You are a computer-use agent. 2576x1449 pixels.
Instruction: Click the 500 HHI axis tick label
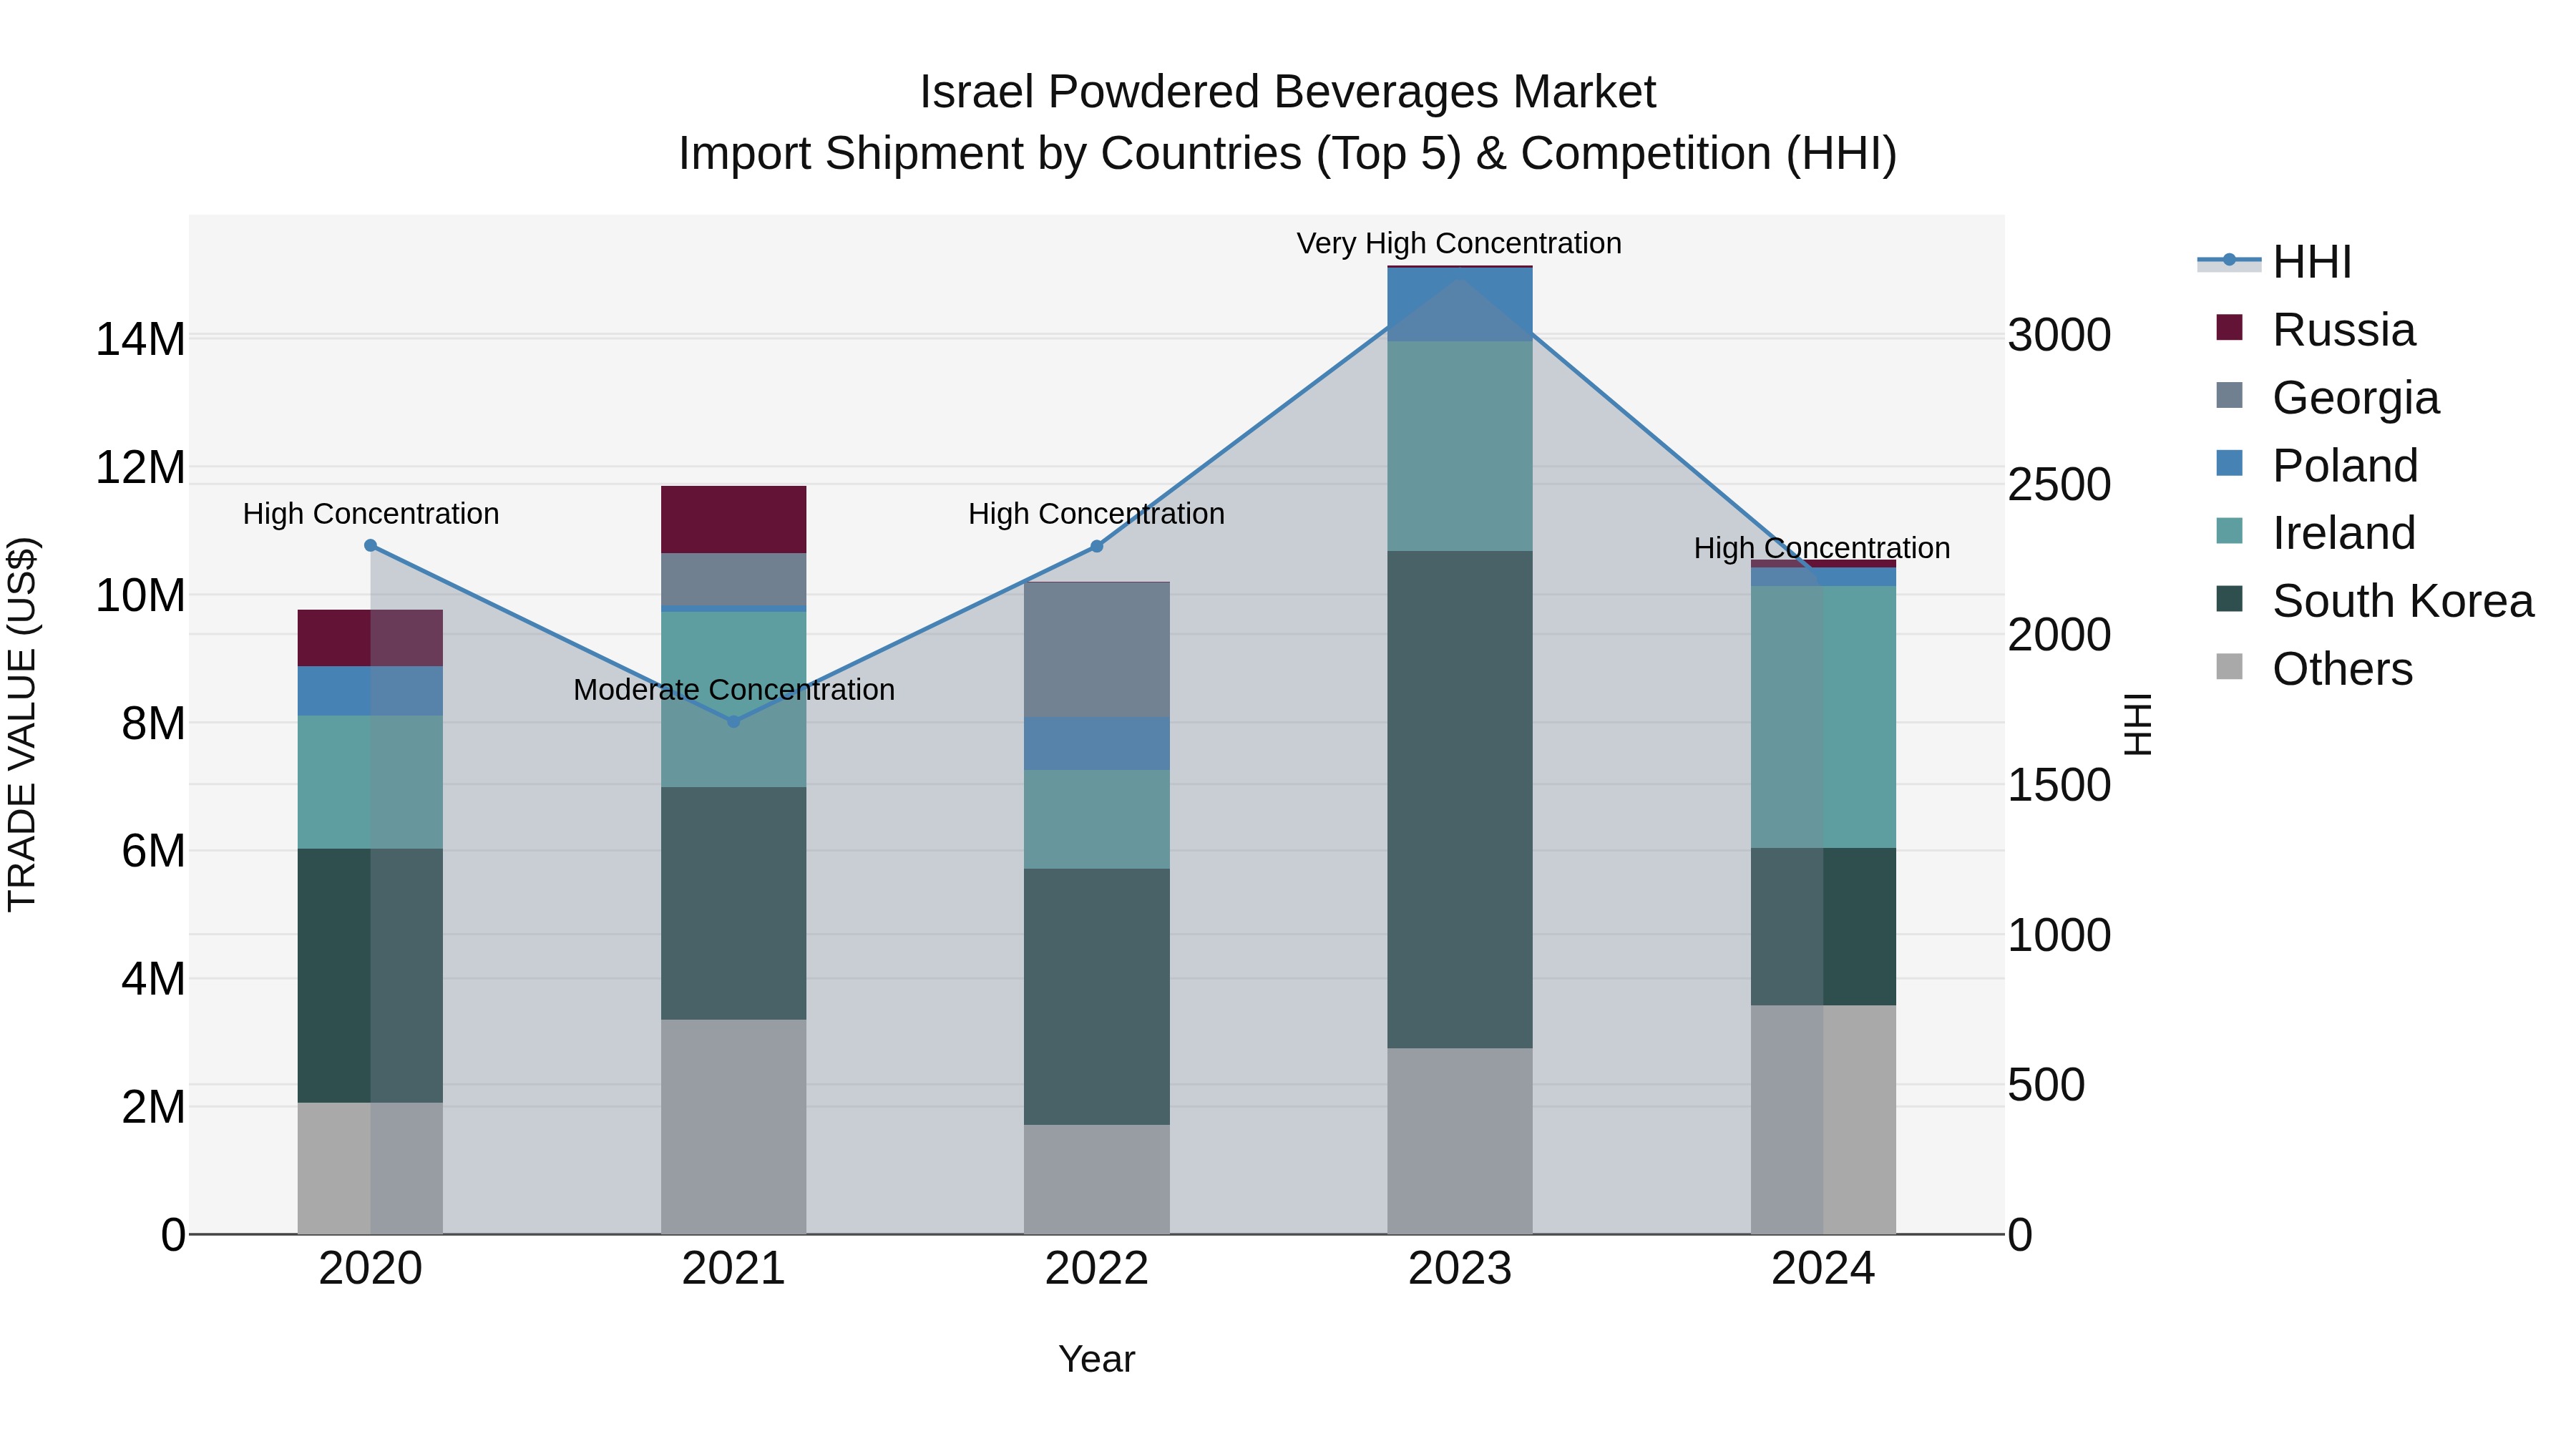coord(2047,1085)
